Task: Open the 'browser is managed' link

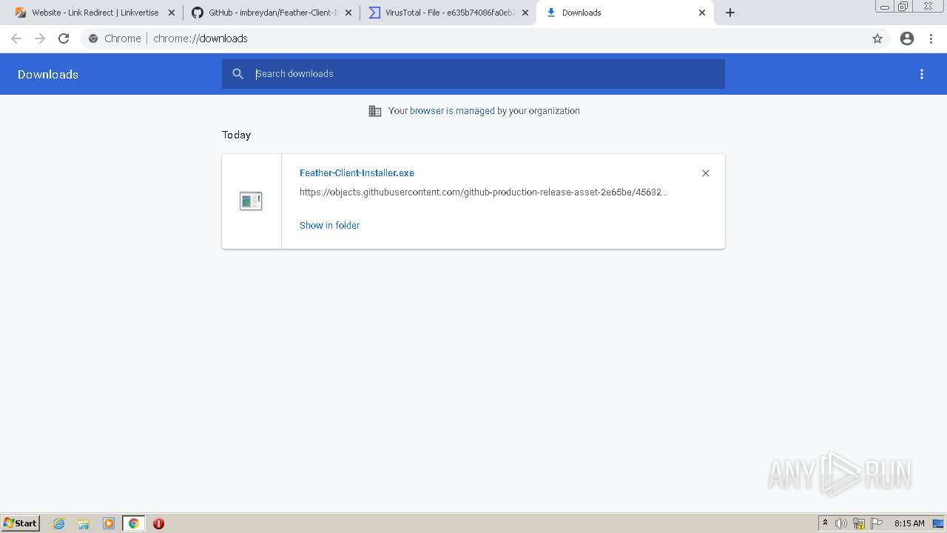Action: [452, 111]
